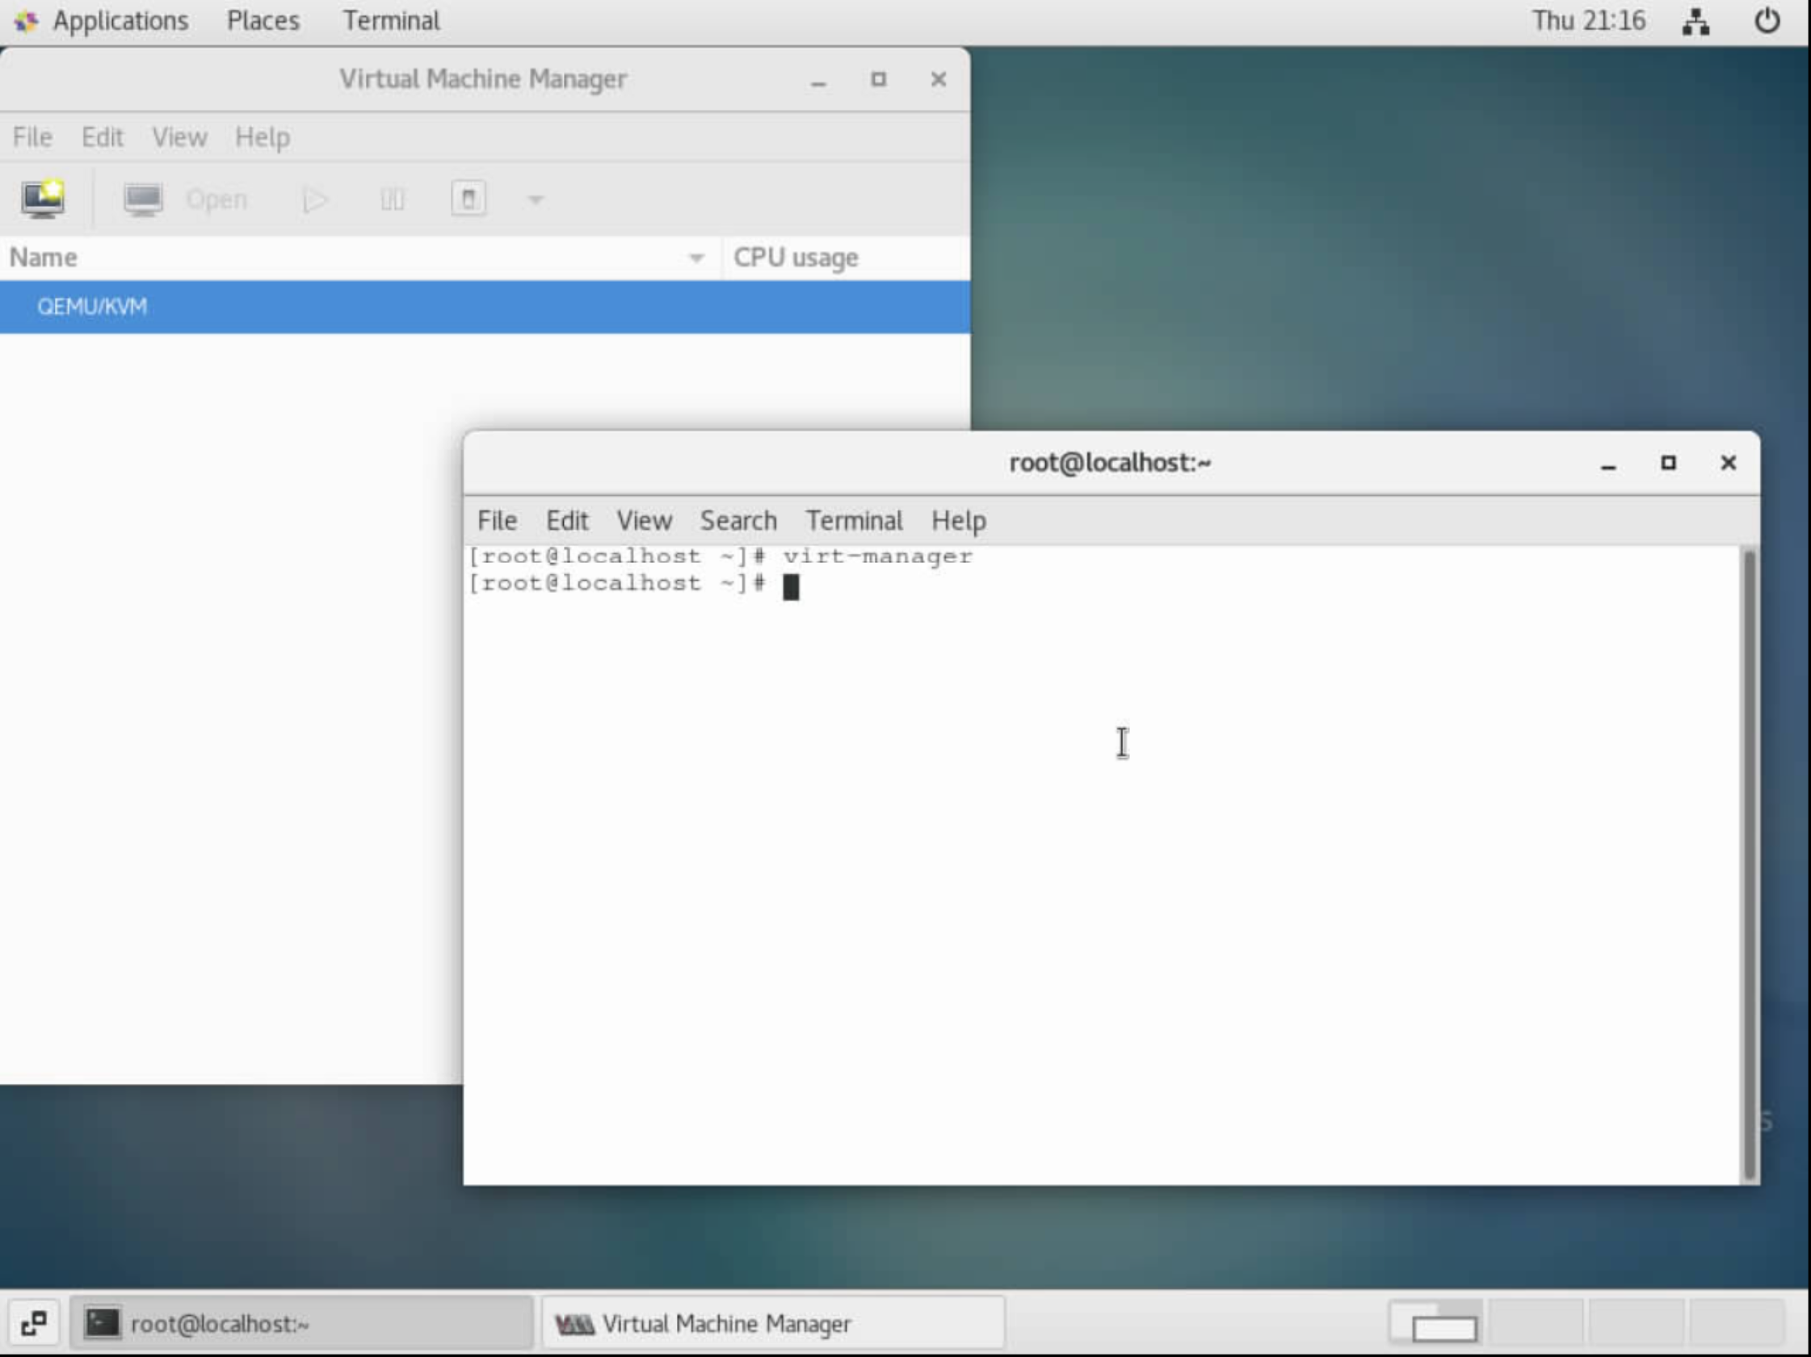The height and width of the screenshot is (1357, 1811).
Task: Click the Open VM console monitor icon
Action: [143, 199]
